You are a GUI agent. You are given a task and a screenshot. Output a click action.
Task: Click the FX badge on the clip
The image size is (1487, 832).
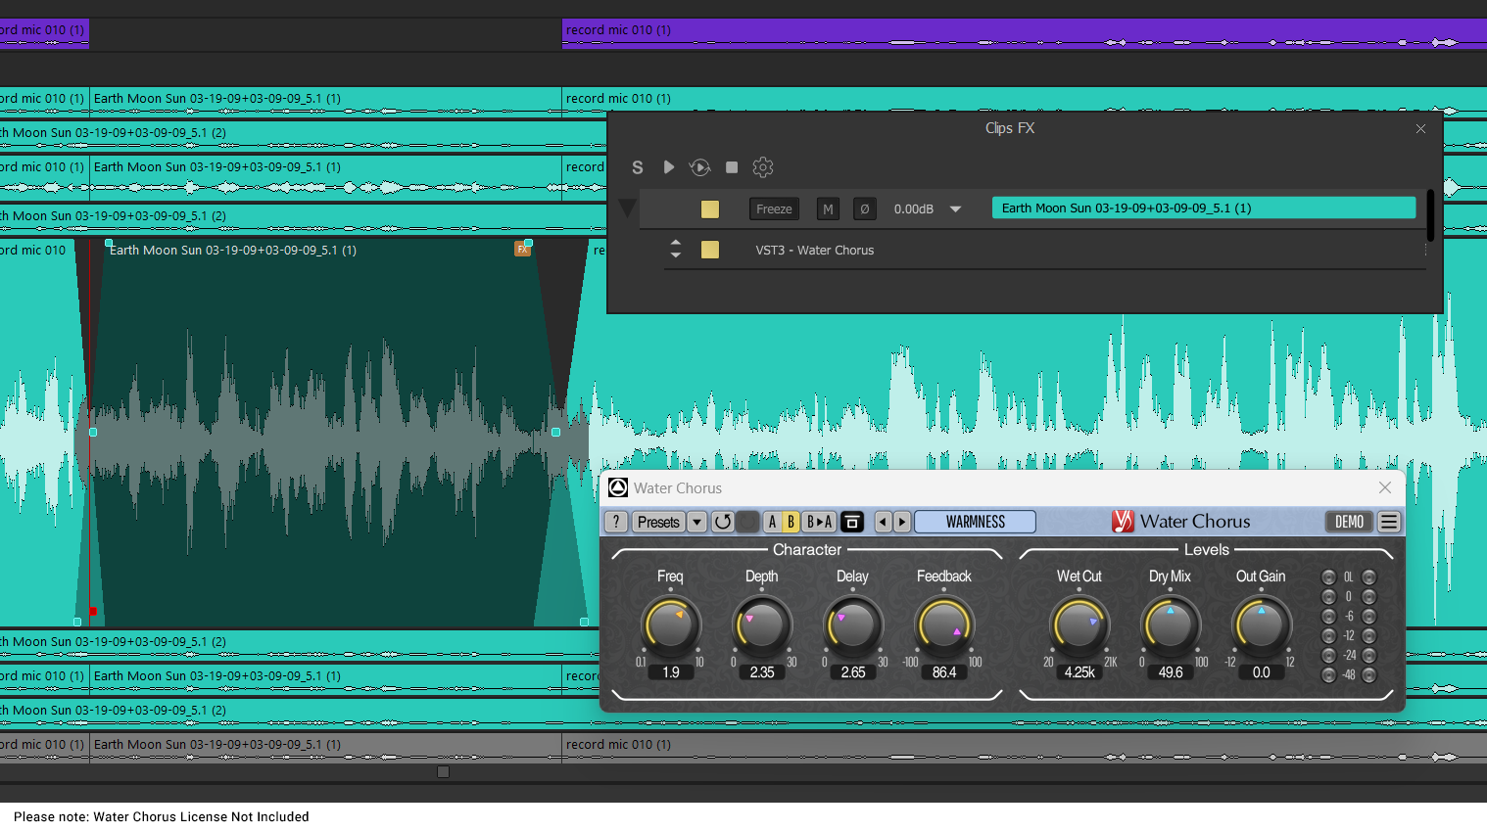point(523,250)
